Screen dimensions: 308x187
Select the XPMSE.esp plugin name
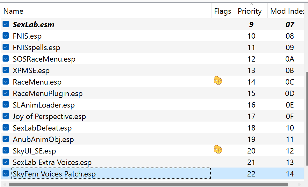(x=31, y=71)
